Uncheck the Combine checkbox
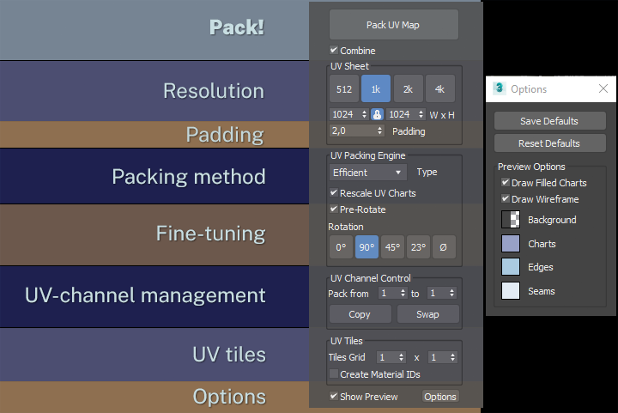The width and height of the screenshot is (618, 413). point(334,51)
